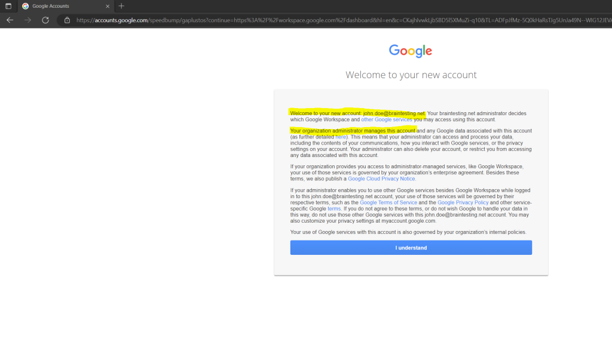Click the Google logo

[x=411, y=51]
